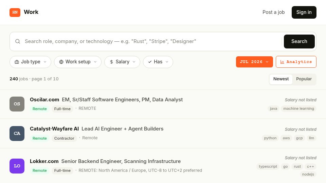Click the green Remote badge on Catalyst·Wayfare AI row

39,138
